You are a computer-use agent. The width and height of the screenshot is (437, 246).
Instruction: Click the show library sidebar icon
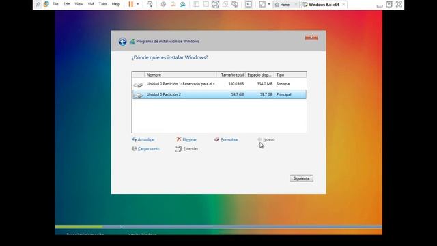(x=196, y=4)
